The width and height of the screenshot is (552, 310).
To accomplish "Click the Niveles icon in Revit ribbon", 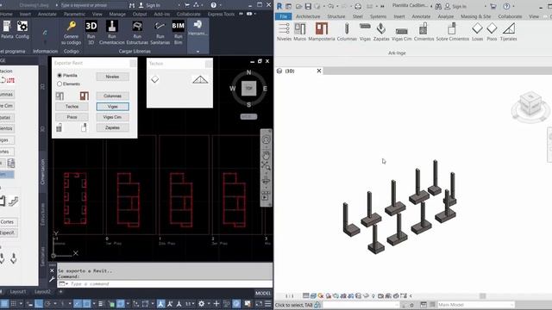I will tap(284, 28).
